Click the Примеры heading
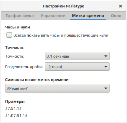This screenshot has height=123, width=127. tap(15, 101)
